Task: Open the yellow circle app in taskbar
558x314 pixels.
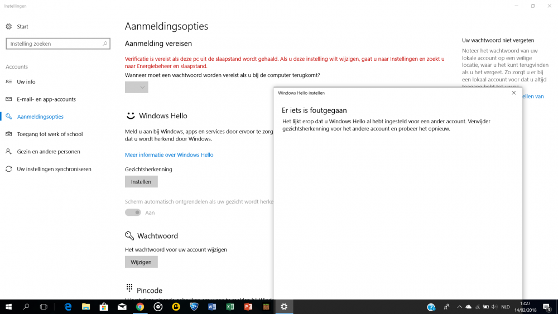Action: click(176, 307)
